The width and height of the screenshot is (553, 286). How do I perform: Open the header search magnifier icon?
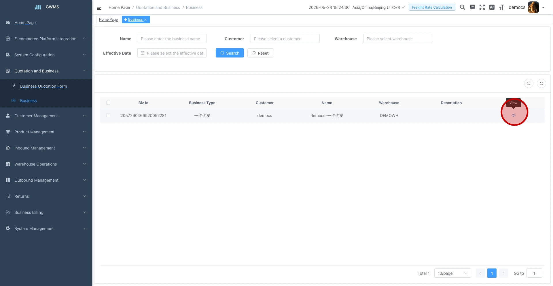pos(462,7)
